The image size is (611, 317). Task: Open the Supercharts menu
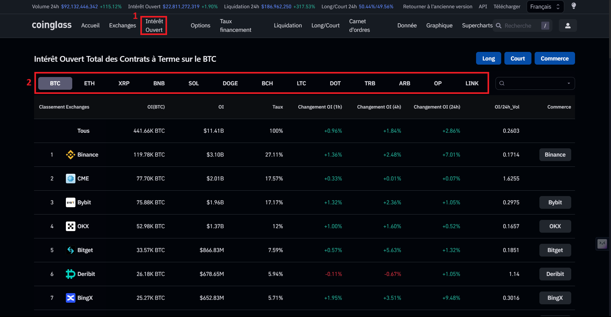pyautogui.click(x=477, y=25)
